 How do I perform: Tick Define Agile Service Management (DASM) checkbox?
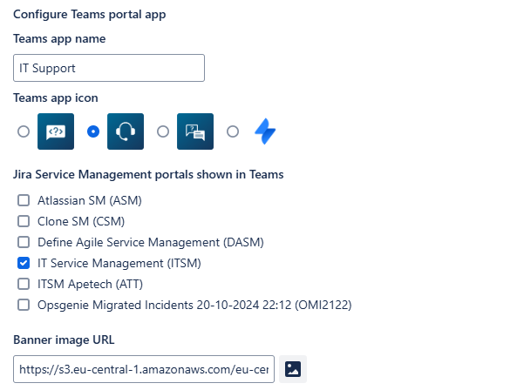24,242
